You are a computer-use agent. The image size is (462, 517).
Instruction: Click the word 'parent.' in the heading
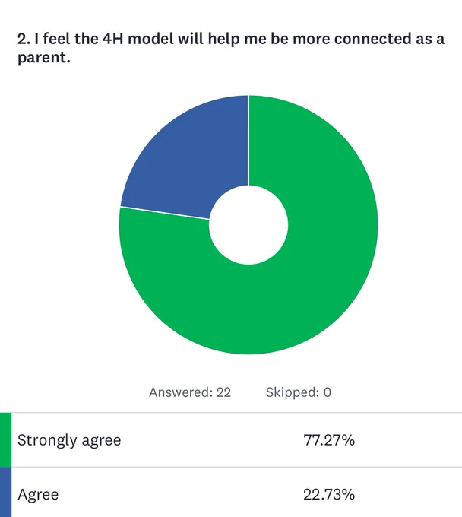(44, 58)
